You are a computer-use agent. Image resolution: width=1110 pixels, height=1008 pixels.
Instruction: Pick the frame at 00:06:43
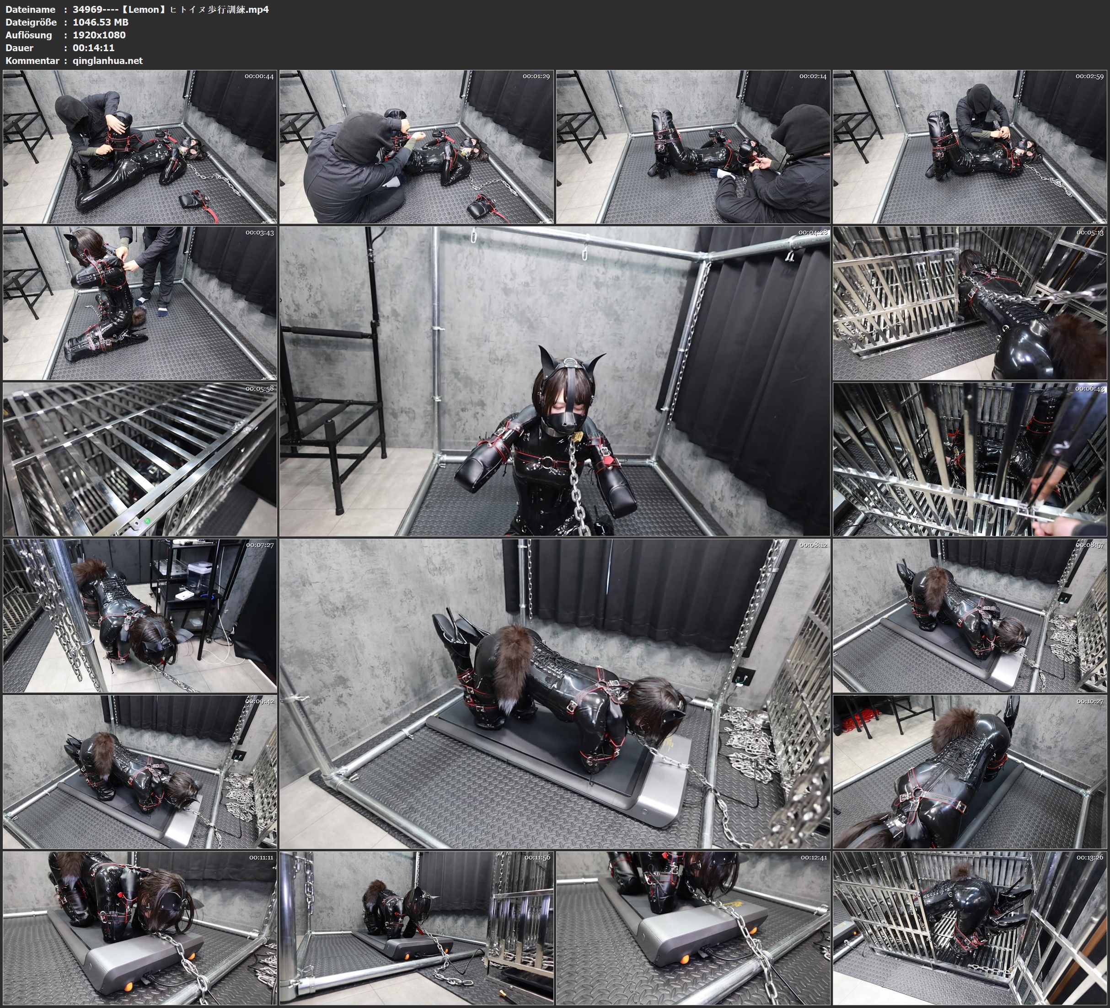coord(970,459)
